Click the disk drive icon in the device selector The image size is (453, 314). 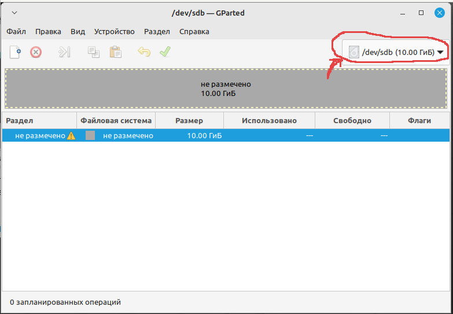coord(353,52)
